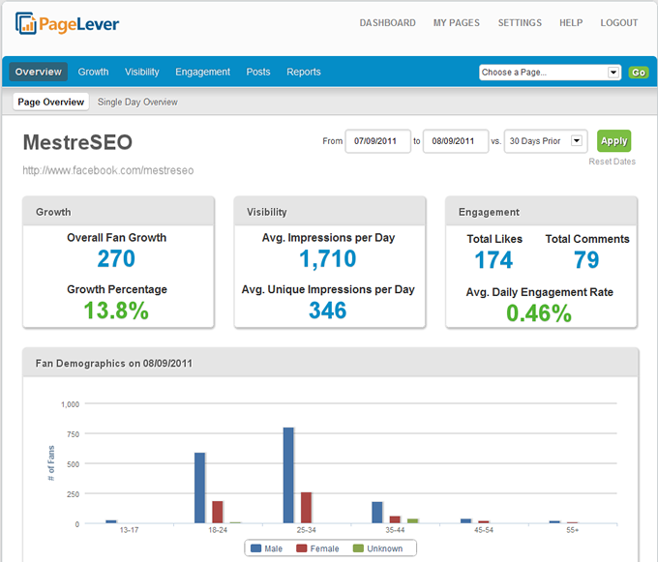Screen dimensions: 658x562
Task: Select the To date field 08/09/2011
Action: tap(455, 141)
